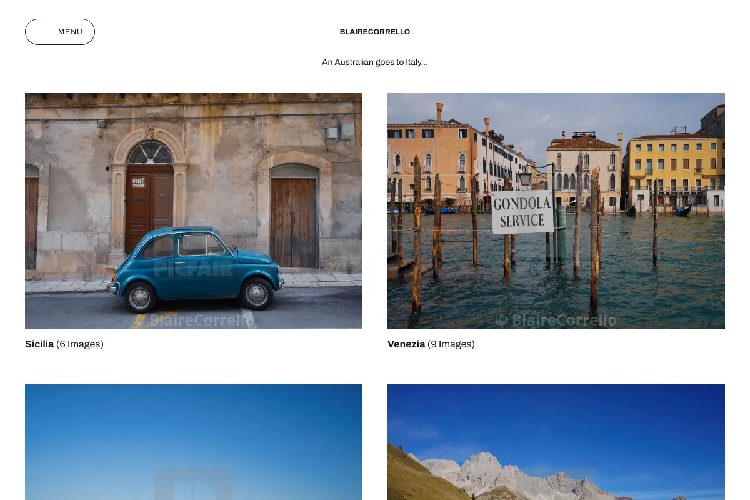Go to BLAIRECORRELLO site title link
The image size is (750, 500).
pyautogui.click(x=375, y=32)
